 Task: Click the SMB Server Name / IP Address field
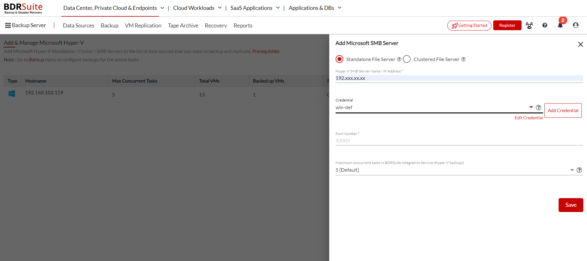(459, 78)
